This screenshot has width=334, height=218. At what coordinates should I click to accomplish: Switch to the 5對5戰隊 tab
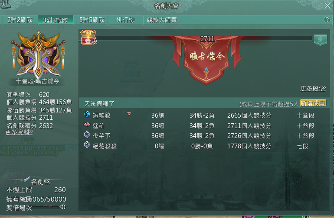[92, 20]
